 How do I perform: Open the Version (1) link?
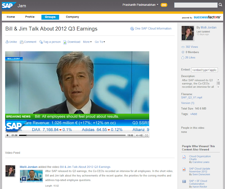coord(188,103)
